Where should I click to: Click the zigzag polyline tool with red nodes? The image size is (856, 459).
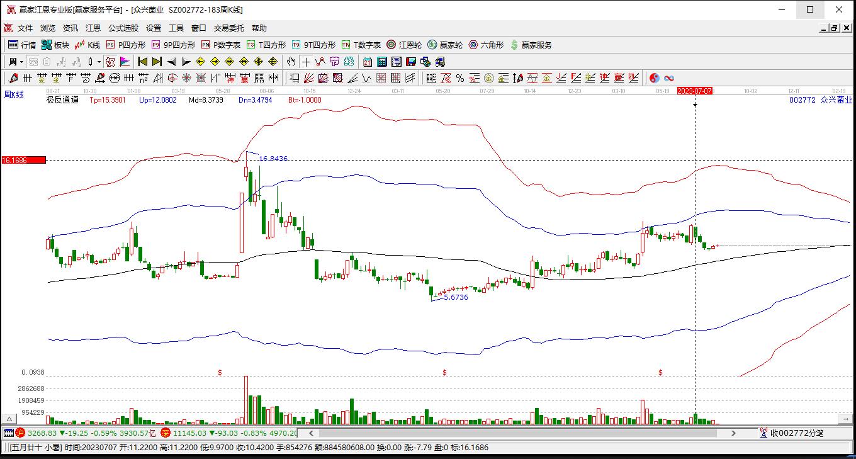(x=320, y=62)
